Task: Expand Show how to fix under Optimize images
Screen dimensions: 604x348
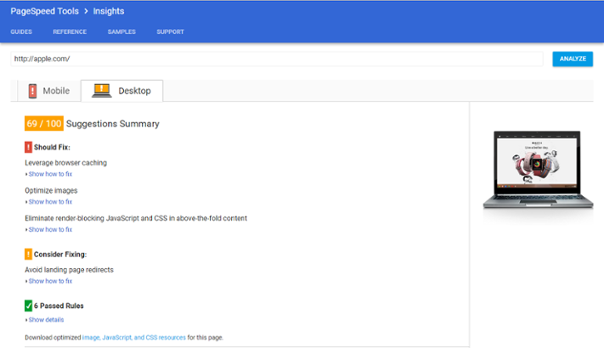Action: click(50, 202)
